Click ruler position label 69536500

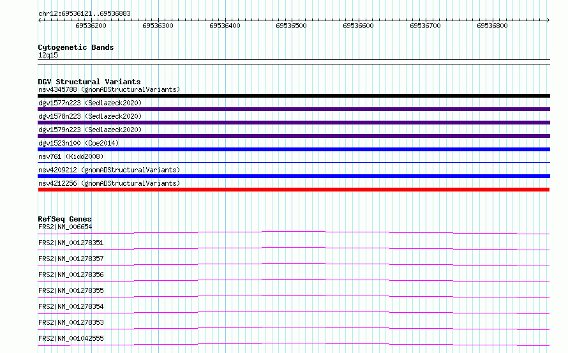(x=291, y=26)
